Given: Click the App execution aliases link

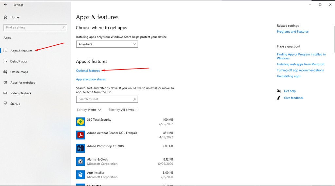Looking at the screenshot, I should 91,79.
